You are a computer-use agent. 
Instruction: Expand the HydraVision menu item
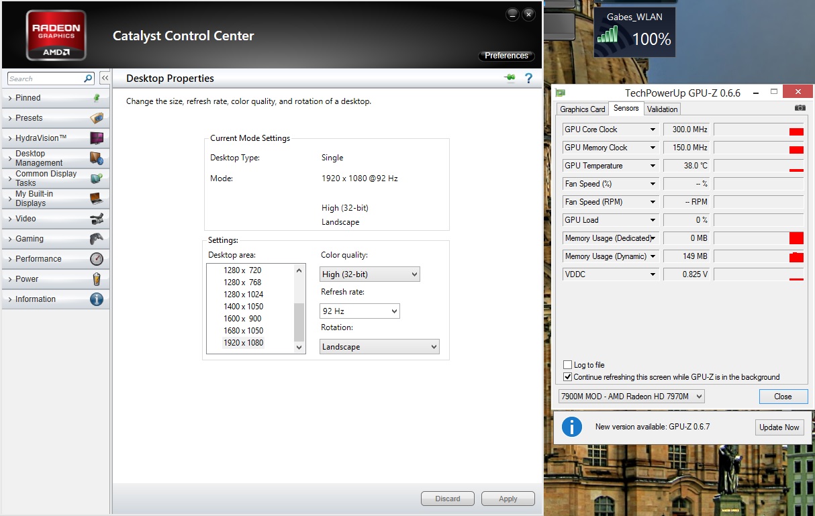click(56, 138)
